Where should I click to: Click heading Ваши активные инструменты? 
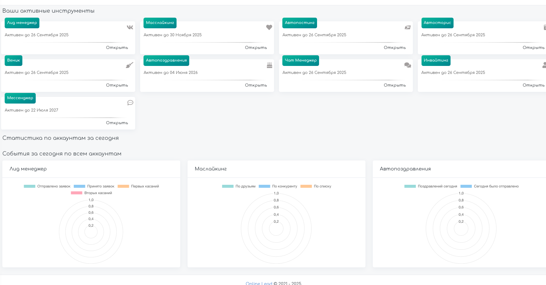click(48, 11)
